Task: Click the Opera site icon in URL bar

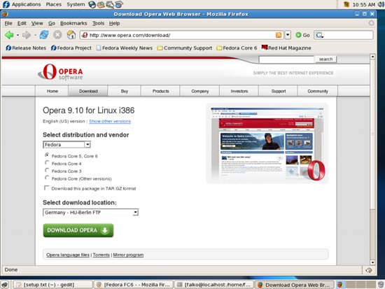Action: (85, 35)
